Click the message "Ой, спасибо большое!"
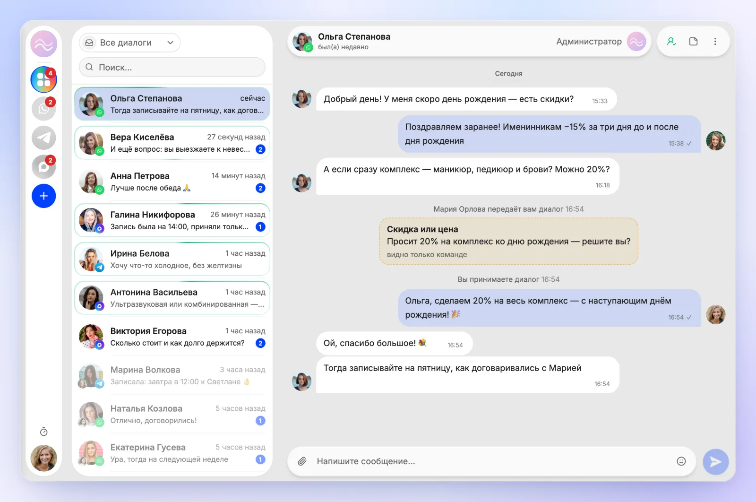 (x=394, y=343)
